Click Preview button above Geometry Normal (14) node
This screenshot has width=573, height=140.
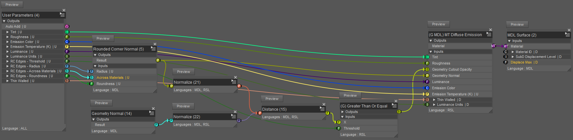102,103
